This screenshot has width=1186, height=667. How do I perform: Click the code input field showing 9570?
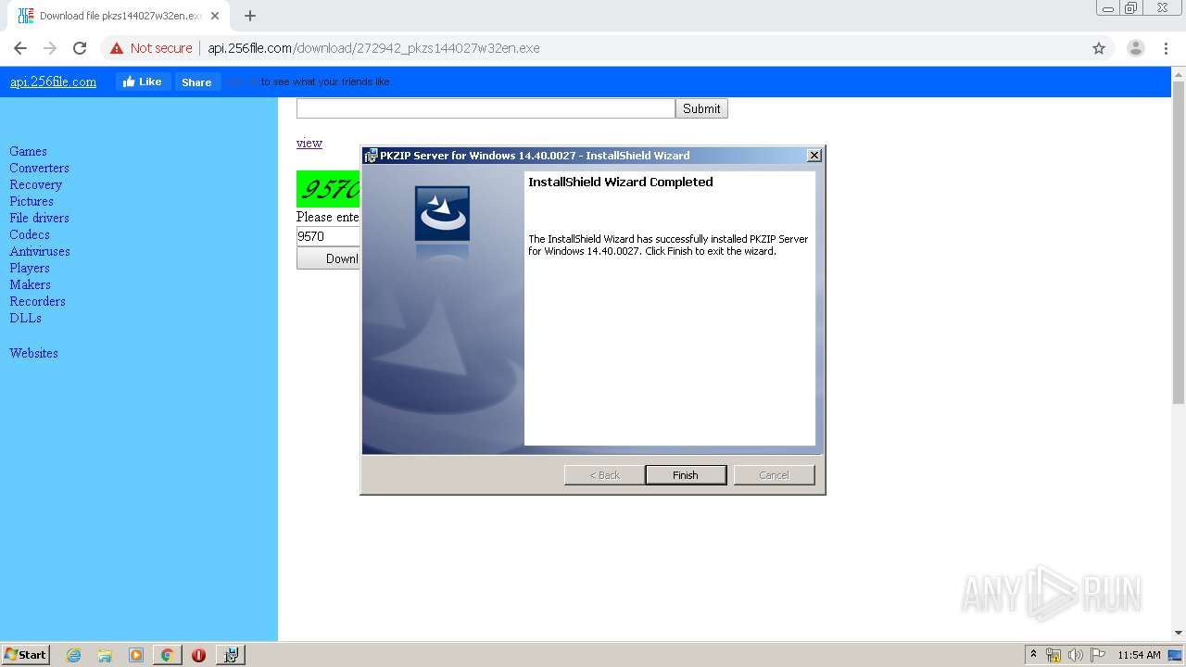(327, 236)
